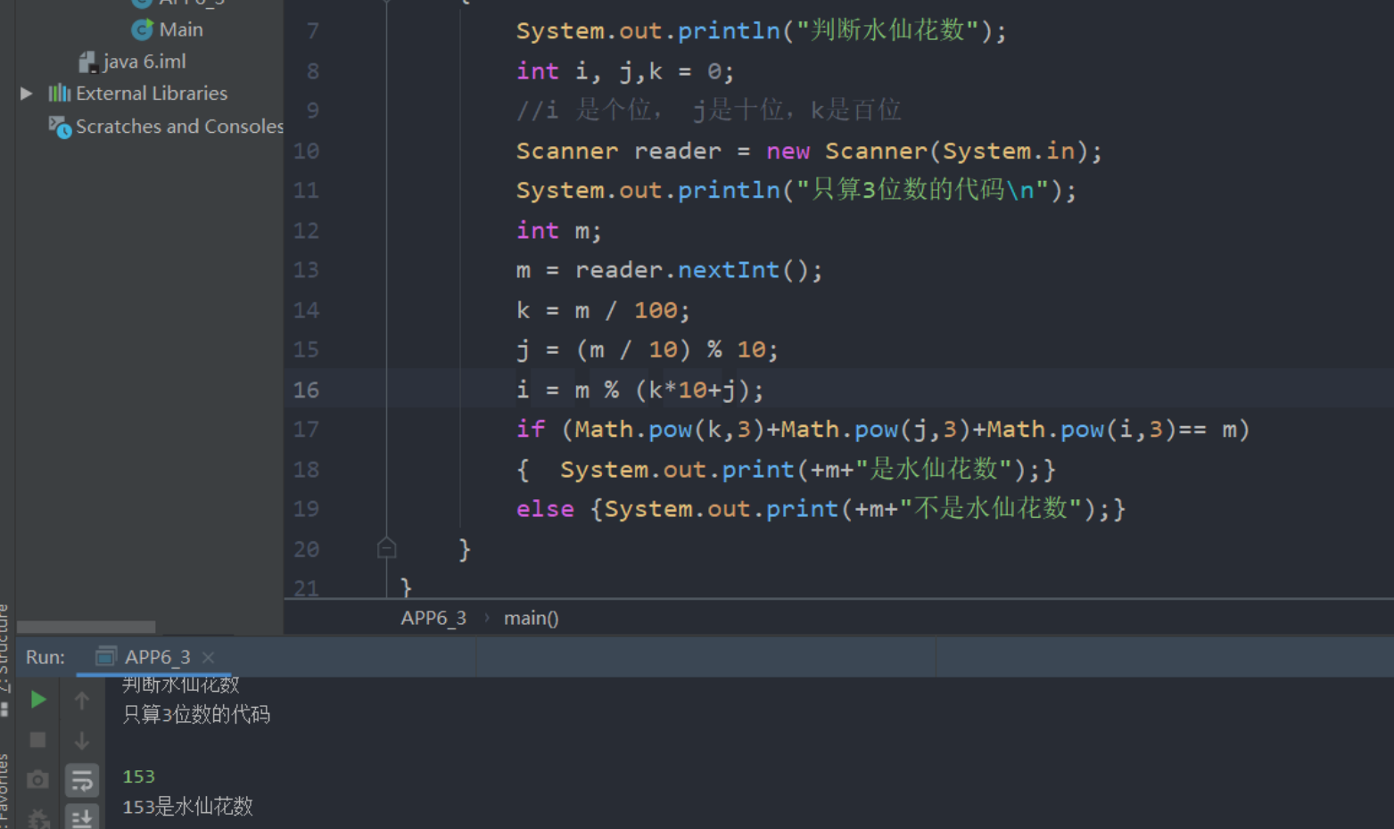
Task: Click the 'else' statement on line 19
Action: point(821,509)
